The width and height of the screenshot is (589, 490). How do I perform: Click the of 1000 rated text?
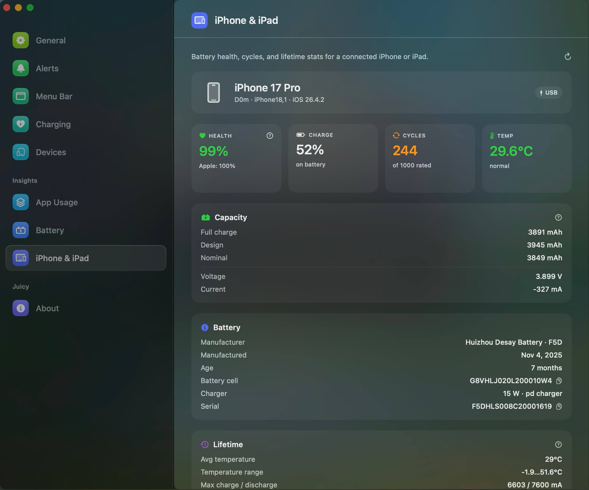pos(412,165)
